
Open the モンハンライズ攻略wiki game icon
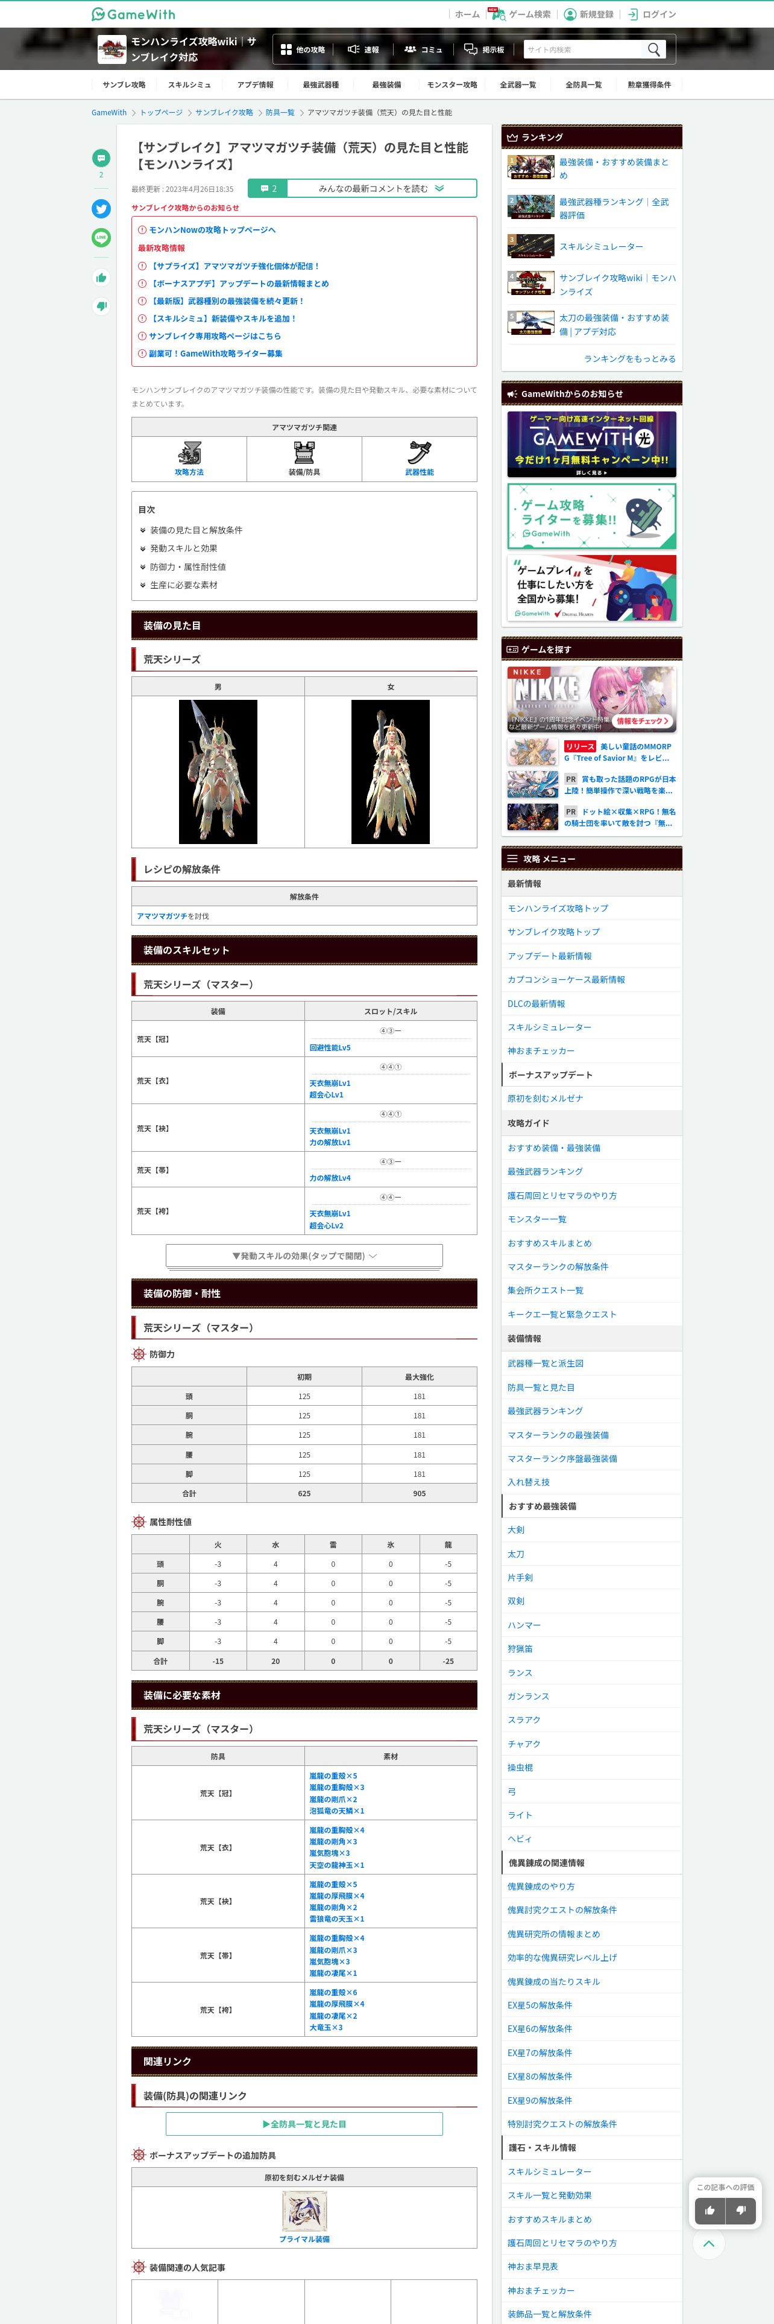(x=112, y=49)
